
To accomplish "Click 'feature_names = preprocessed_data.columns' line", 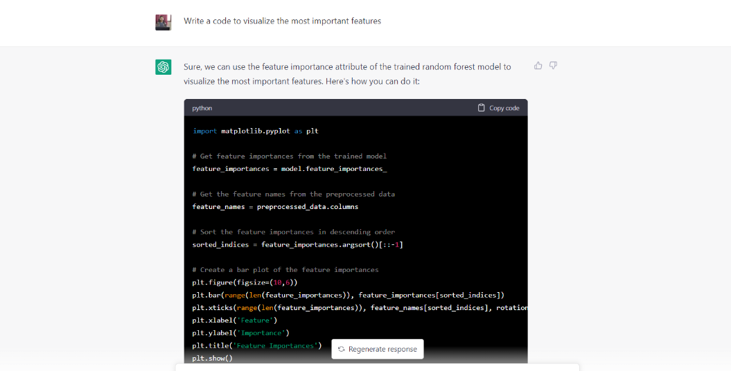I will pos(276,207).
